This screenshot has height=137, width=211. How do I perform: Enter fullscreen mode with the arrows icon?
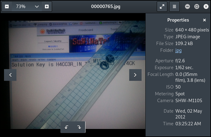point(162,6)
